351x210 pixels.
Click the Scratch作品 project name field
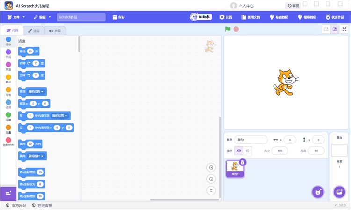pyautogui.click(x=81, y=17)
